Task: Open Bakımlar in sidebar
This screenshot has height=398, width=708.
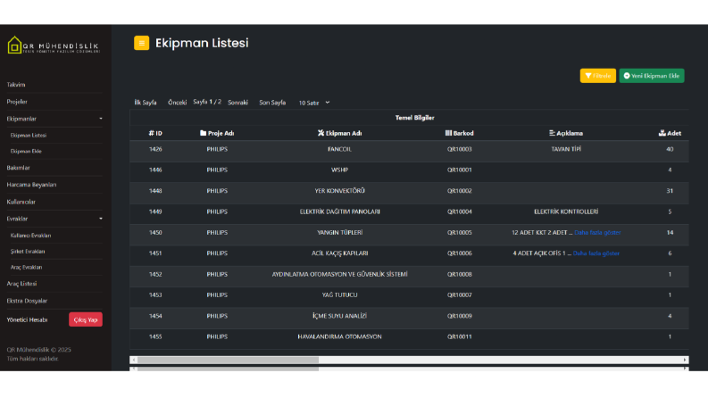Action: pyautogui.click(x=18, y=168)
